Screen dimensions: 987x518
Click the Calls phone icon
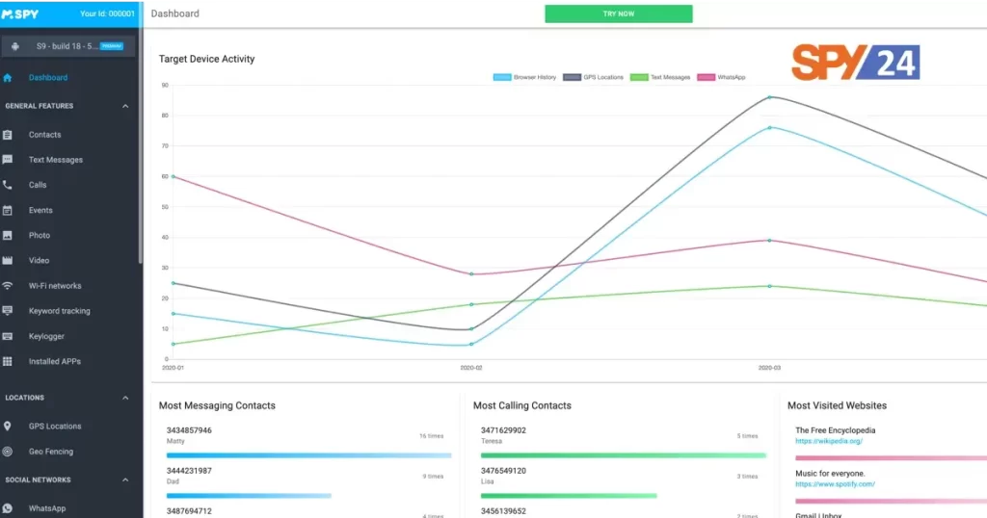coord(8,185)
